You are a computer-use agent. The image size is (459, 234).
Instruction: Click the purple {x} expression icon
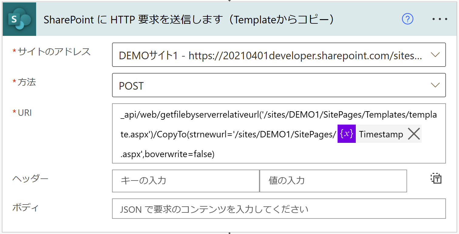coord(346,134)
